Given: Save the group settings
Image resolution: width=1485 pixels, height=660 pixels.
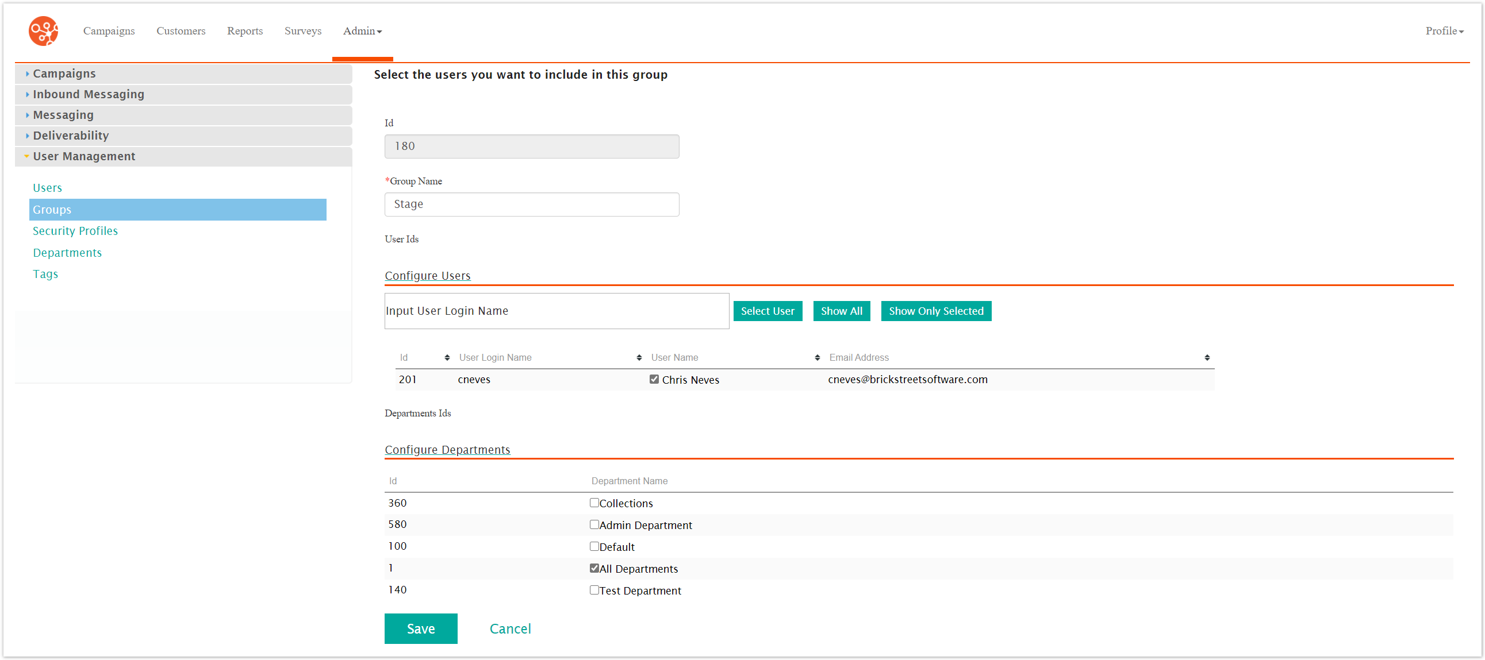Looking at the screenshot, I should (420, 628).
